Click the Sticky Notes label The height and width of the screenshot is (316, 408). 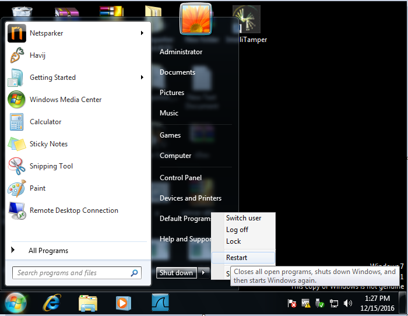pos(48,144)
